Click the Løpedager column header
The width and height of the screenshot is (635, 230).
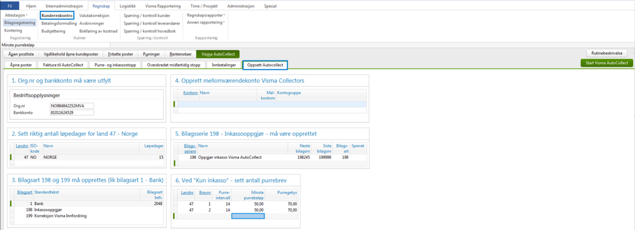(x=153, y=145)
